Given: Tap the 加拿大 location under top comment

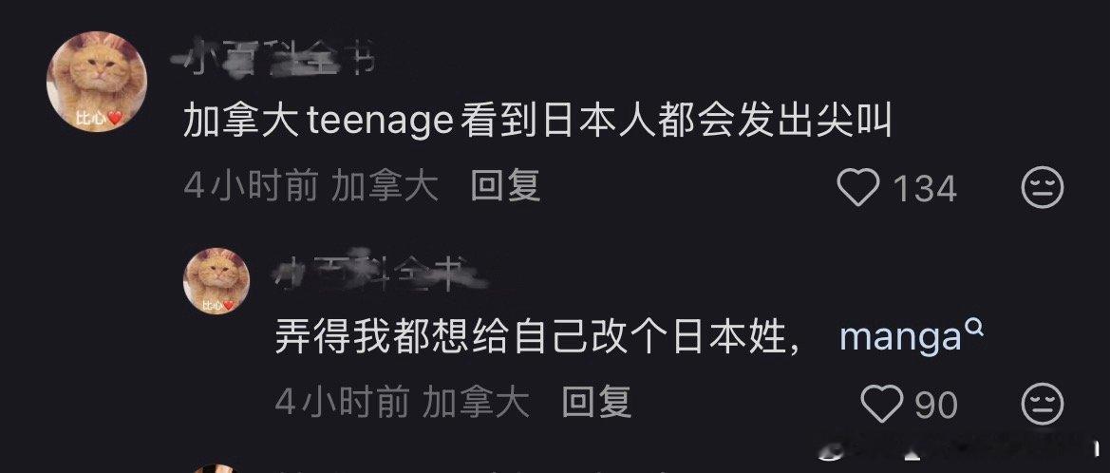Looking at the screenshot, I should [x=386, y=188].
